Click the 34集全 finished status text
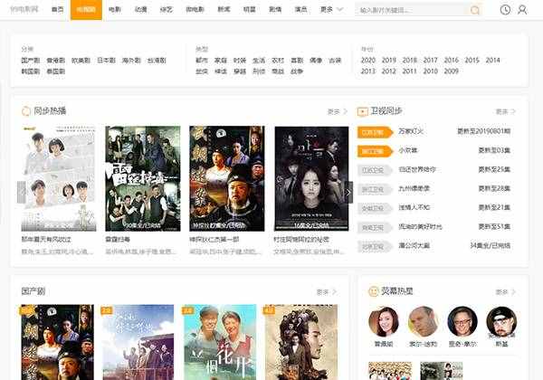Screen dimensions: 543x380 coord(490,245)
